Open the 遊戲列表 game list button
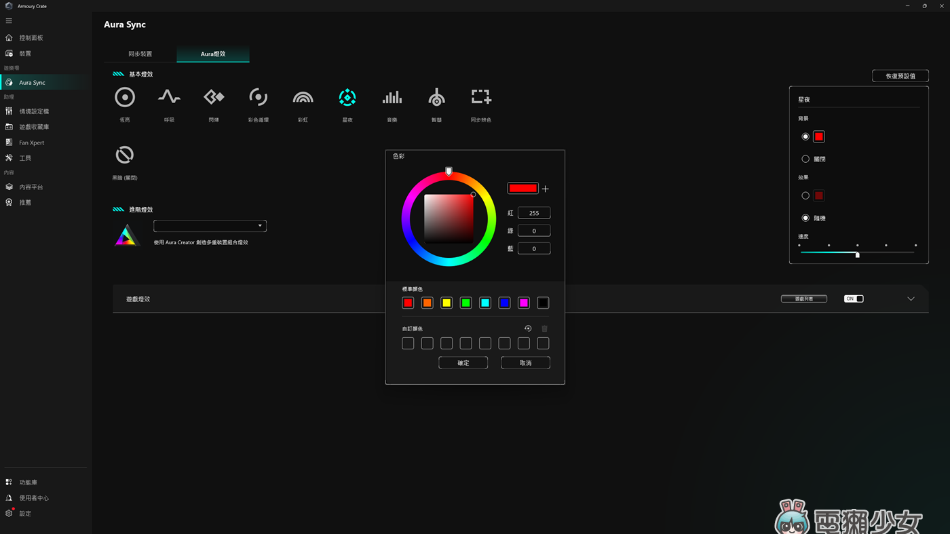The height and width of the screenshot is (534, 950). (x=804, y=299)
